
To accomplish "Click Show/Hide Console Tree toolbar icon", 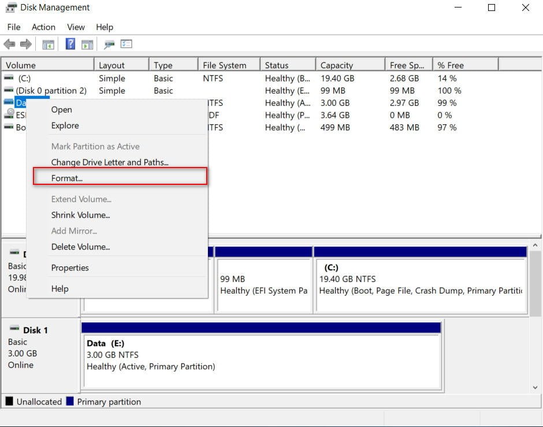I will [x=49, y=44].
